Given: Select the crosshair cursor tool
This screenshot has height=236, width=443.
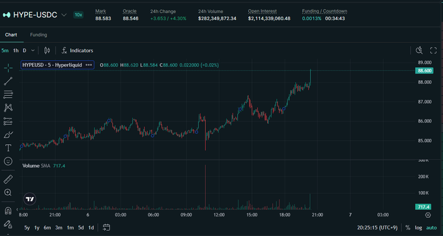Looking at the screenshot, I should [x=8, y=68].
